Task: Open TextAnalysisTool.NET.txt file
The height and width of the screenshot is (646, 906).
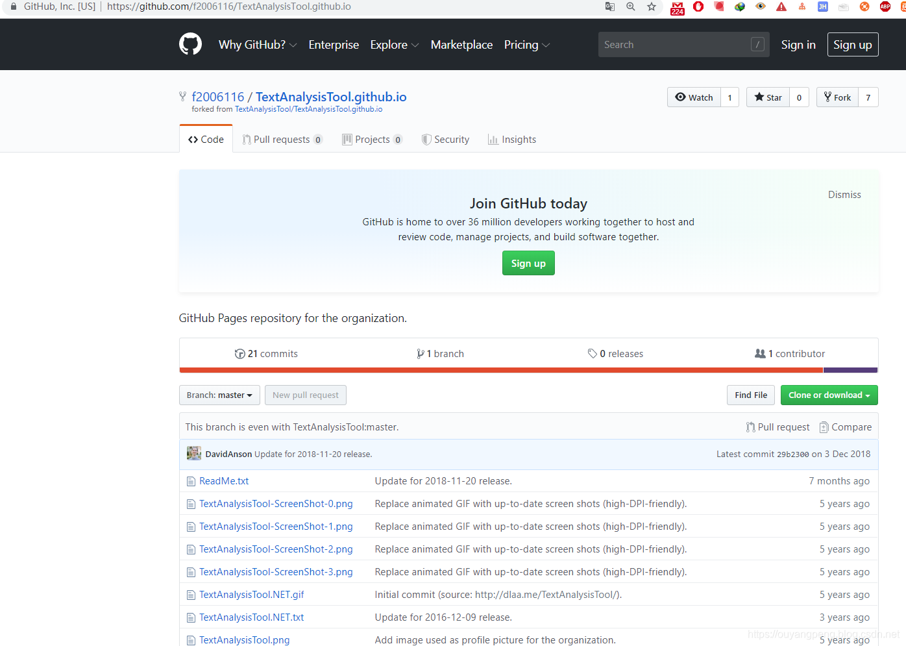Action: (251, 617)
